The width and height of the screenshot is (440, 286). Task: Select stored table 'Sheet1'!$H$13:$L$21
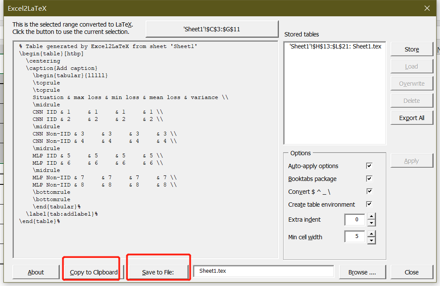[334, 46]
